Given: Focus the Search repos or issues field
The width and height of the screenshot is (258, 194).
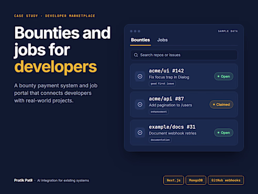Looking at the screenshot, I should pyautogui.click(x=184, y=55).
